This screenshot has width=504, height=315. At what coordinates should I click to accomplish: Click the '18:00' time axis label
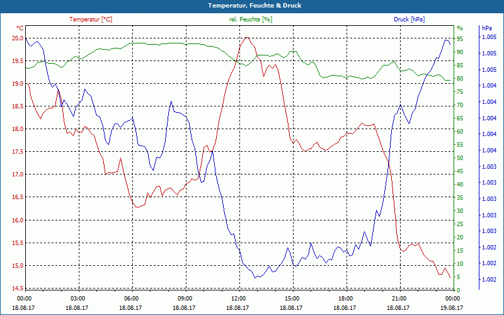pyautogui.click(x=345, y=298)
